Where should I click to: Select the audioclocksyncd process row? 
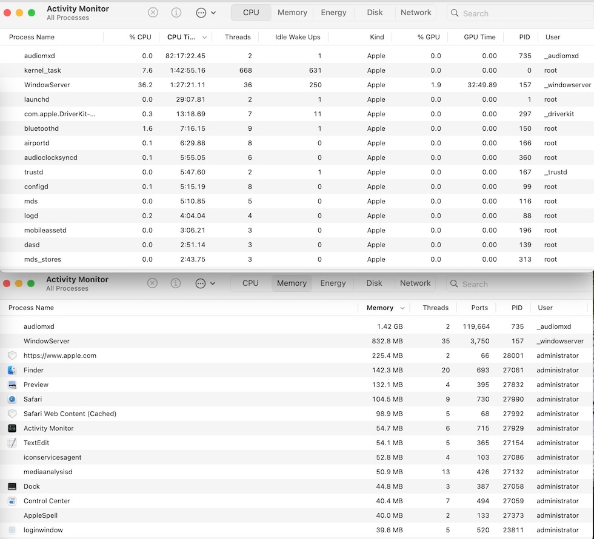pos(297,157)
